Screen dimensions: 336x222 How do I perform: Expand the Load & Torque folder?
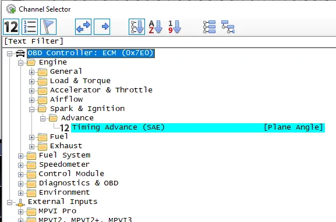(x=31, y=81)
